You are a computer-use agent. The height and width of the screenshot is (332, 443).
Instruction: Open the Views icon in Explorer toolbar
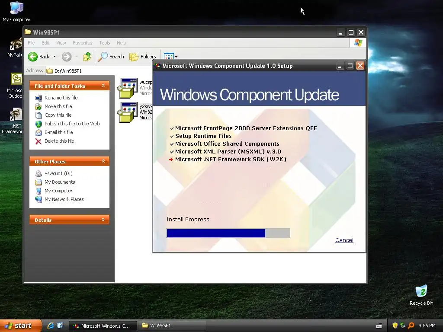click(x=169, y=56)
